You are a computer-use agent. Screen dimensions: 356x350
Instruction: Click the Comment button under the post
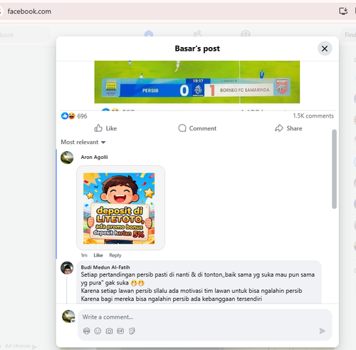pos(197,128)
